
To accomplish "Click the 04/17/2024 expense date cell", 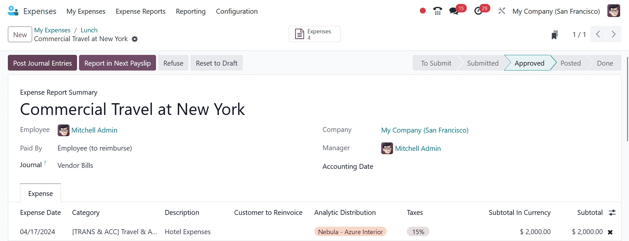I will coord(37,232).
